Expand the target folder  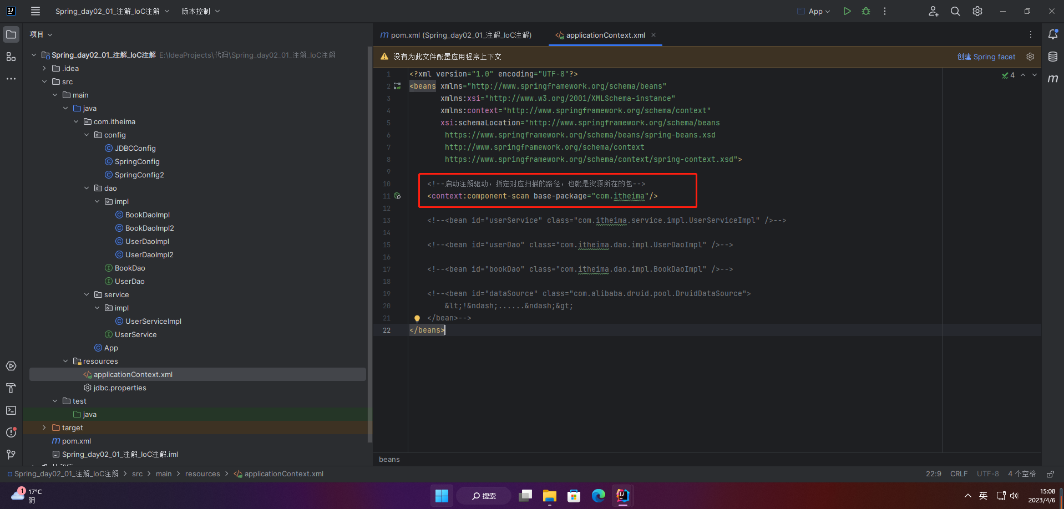click(44, 427)
